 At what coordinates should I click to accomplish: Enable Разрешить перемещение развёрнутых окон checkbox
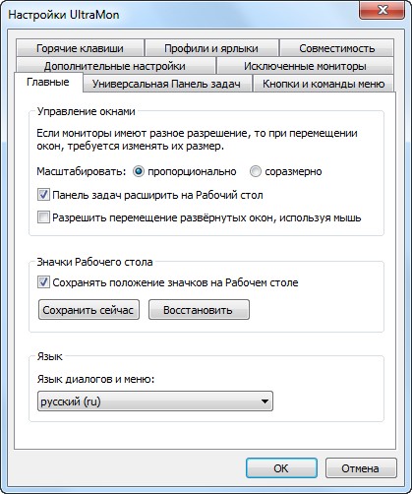coord(43,216)
